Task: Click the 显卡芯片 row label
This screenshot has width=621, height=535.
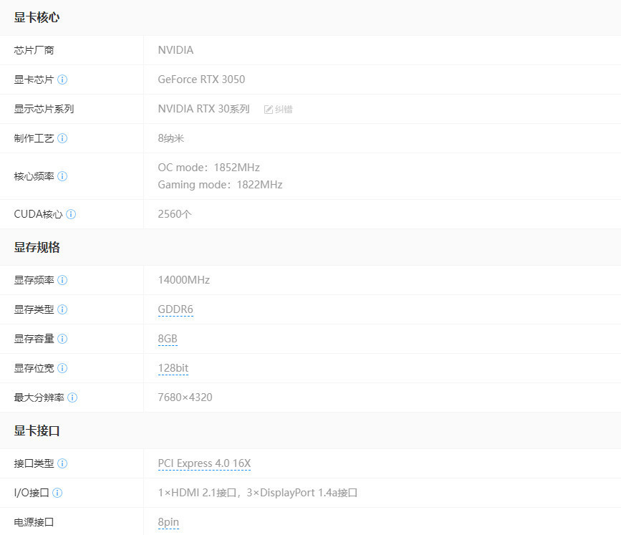Action: [34, 79]
